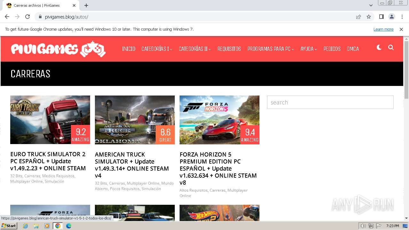Click Carreras tag under American Truck Simulator
409x230 pixels.
(x=117, y=183)
